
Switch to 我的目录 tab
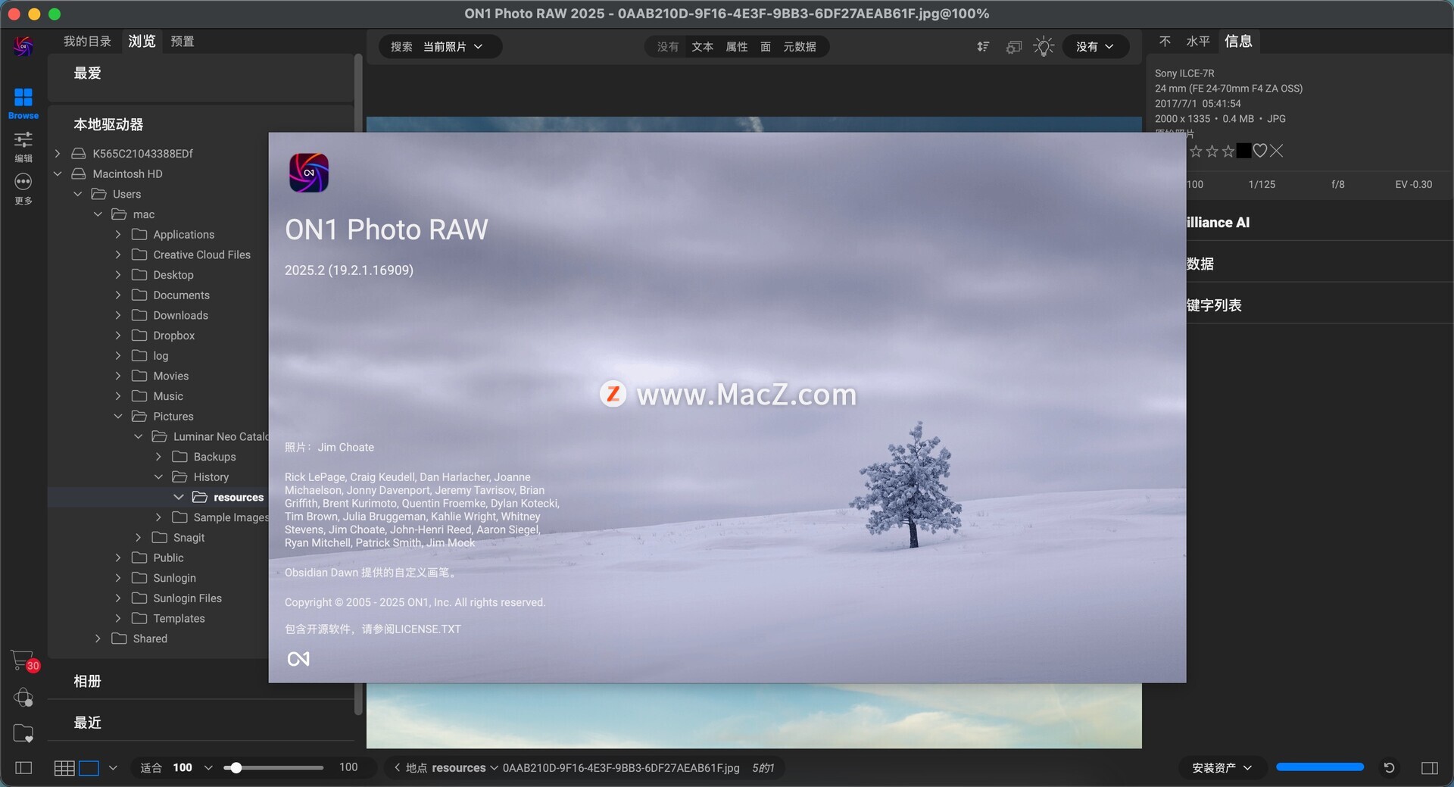pos(87,41)
